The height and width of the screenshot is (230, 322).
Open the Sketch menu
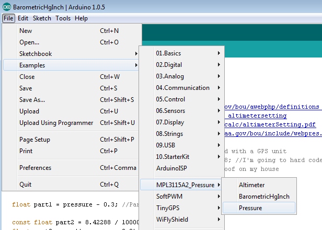pos(42,18)
